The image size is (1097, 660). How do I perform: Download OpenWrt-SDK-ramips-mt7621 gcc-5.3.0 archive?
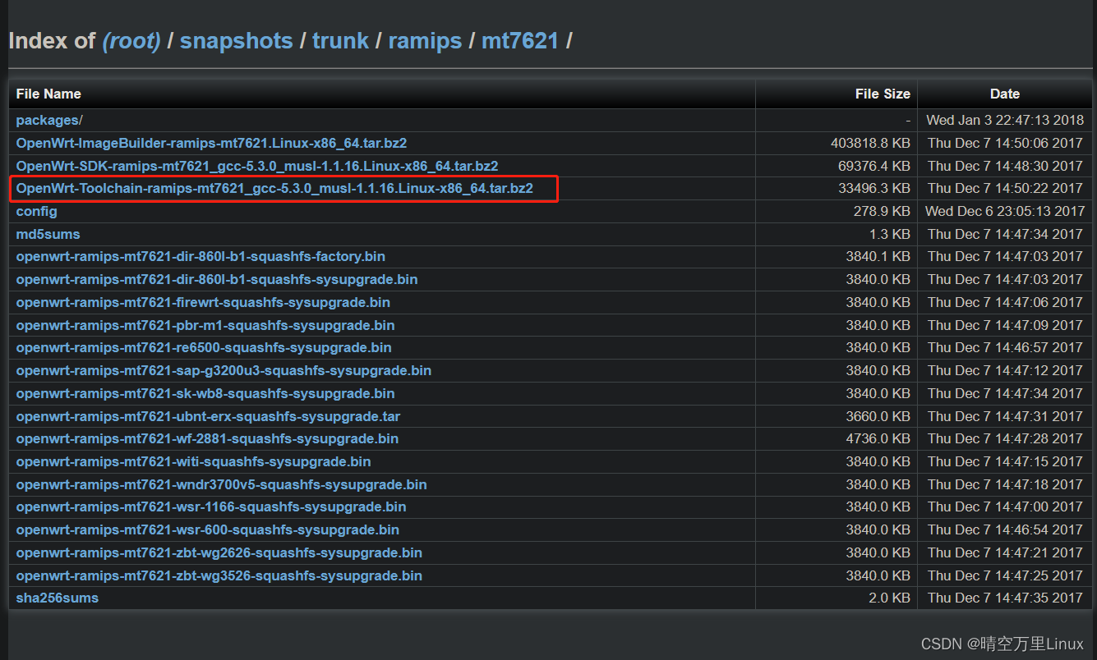click(x=257, y=166)
